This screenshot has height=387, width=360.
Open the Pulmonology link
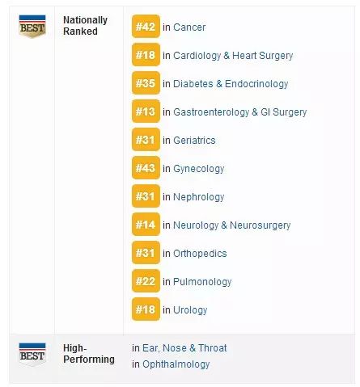click(x=202, y=282)
